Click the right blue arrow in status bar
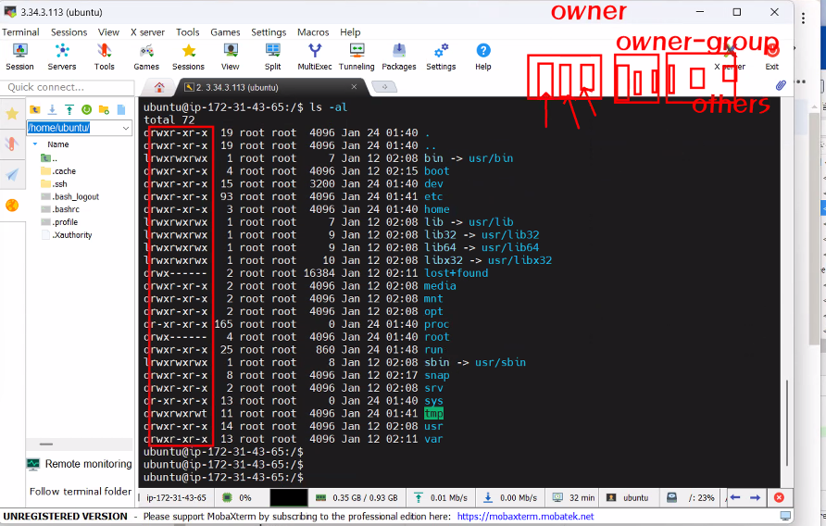 756,497
